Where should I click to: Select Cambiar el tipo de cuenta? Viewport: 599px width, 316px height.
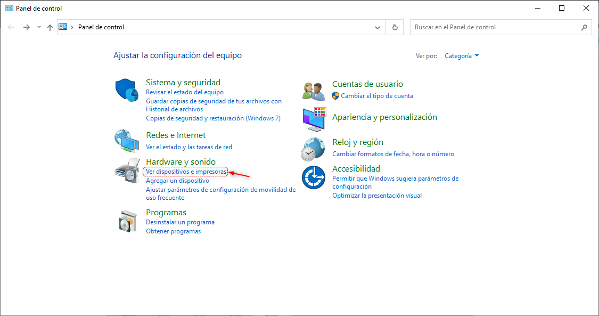pyautogui.click(x=376, y=96)
